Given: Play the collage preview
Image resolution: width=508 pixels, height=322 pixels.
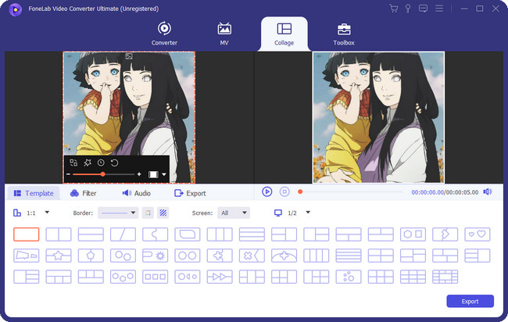Looking at the screenshot, I should click(267, 191).
